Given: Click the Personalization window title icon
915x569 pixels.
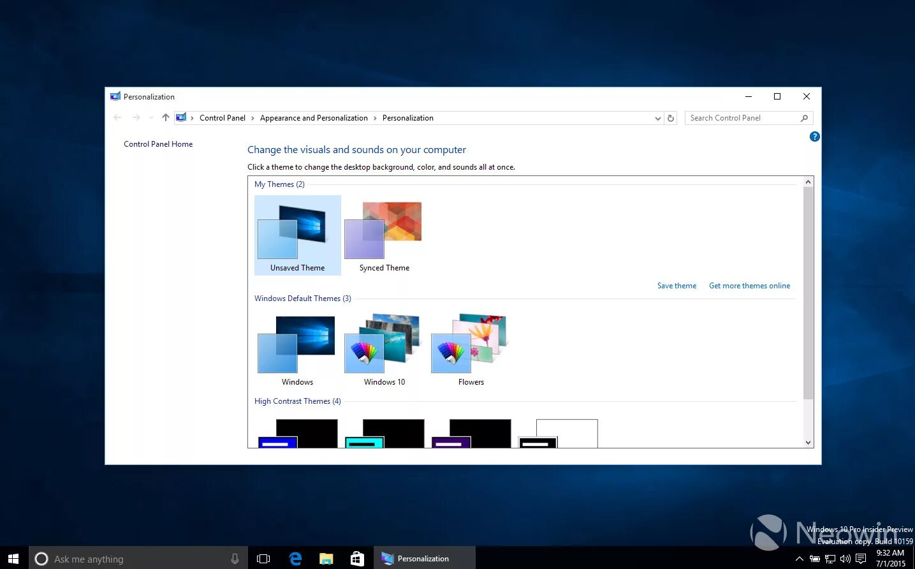Looking at the screenshot, I should point(115,96).
